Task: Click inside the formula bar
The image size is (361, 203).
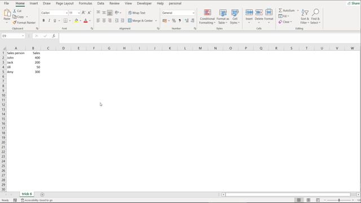Action: 209,38
